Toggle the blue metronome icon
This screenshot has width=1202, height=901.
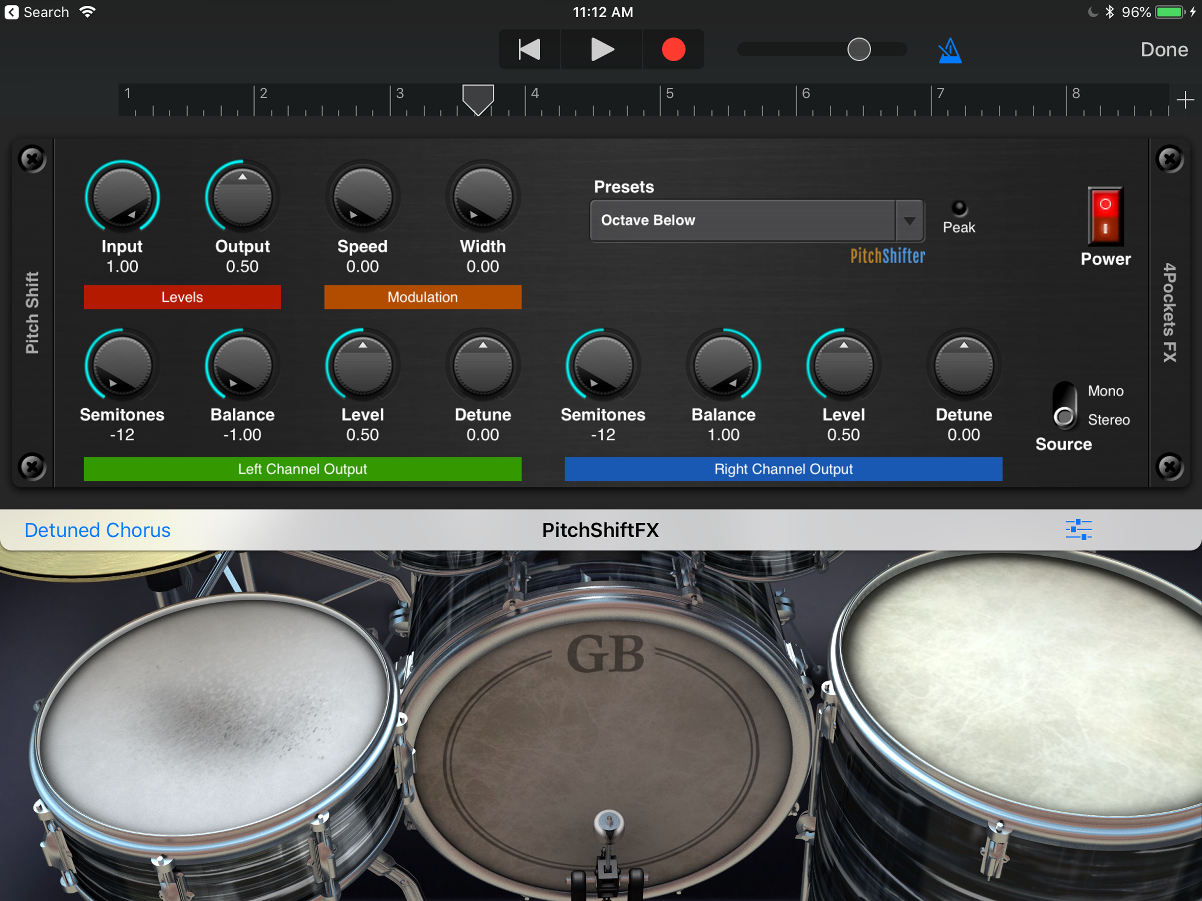click(x=949, y=51)
